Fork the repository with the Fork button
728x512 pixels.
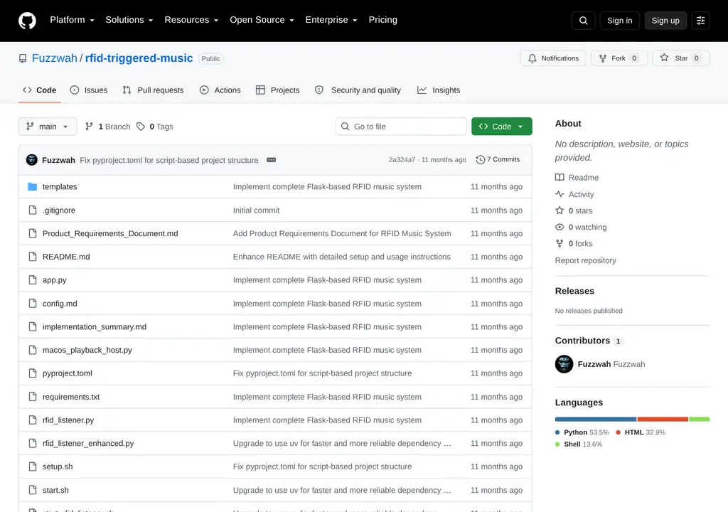point(619,58)
